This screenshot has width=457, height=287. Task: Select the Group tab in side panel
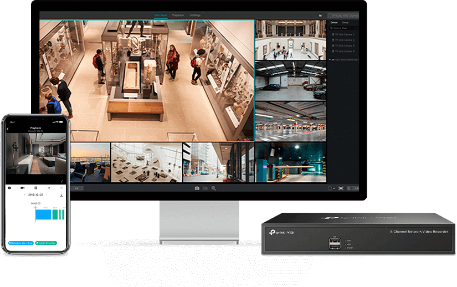point(345,22)
